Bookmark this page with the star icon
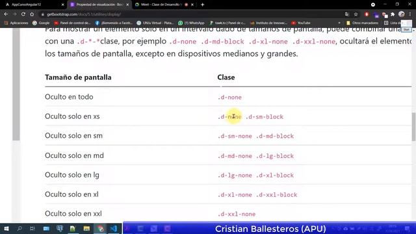Viewport: 416px width, 234px height. pyautogui.click(x=356, y=14)
